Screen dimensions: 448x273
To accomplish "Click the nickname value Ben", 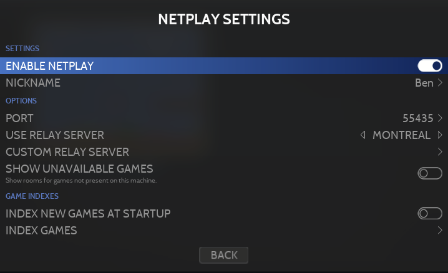I will click(x=424, y=83).
